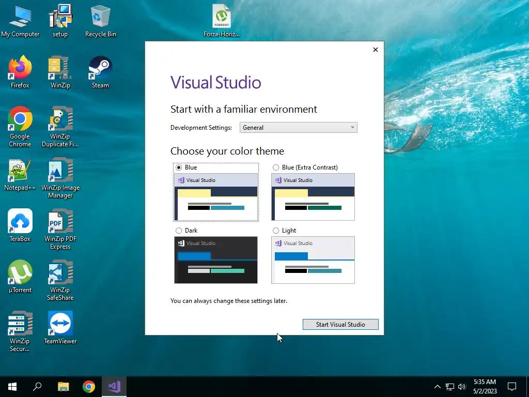Viewport: 529px width, 397px height.
Task: Select the µTorrent desktop shortcut
Action: 20,277
